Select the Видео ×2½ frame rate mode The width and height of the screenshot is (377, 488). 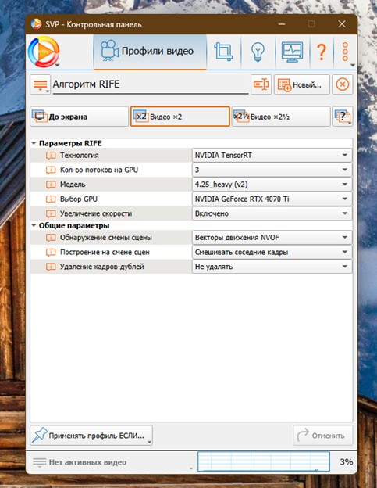(x=281, y=117)
